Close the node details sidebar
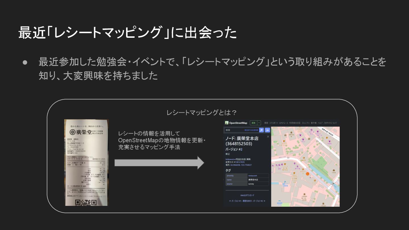Screen dimensions: 409x230 [268, 137]
